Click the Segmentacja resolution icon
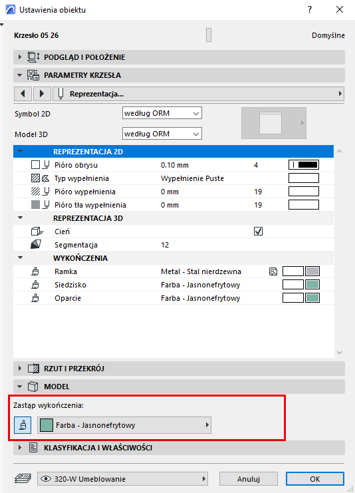355x493 pixels. 36,245
